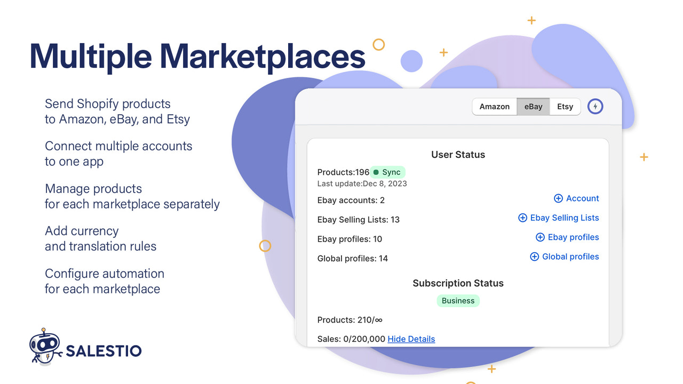Click the orange circle outline near the panel

[x=265, y=246]
